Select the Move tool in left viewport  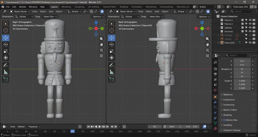(x=6, y=38)
